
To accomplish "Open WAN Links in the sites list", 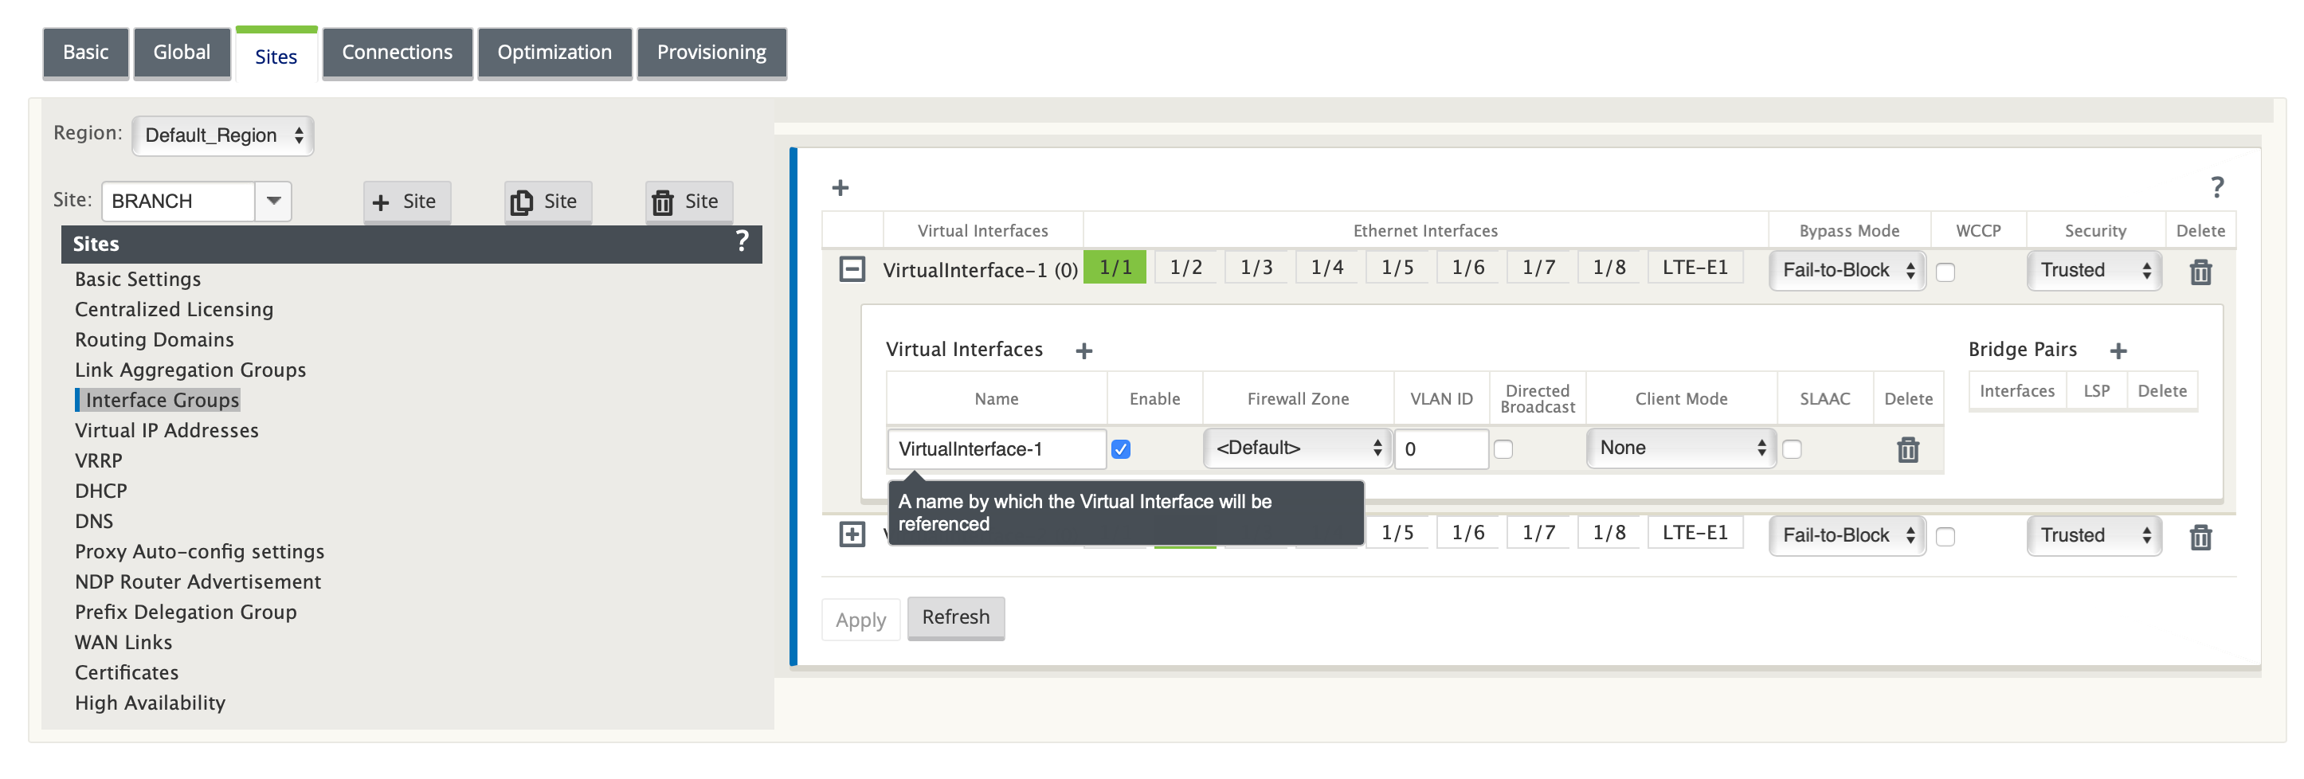I will (123, 642).
